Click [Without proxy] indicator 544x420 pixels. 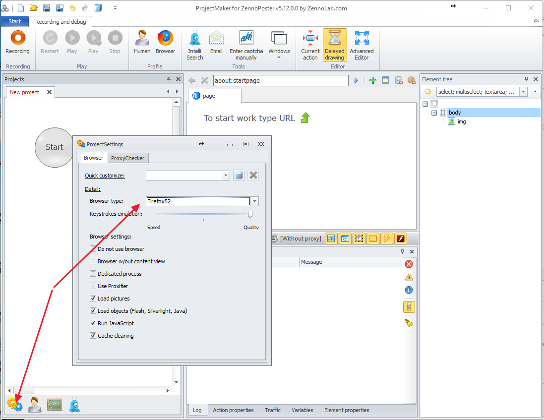tap(297, 239)
